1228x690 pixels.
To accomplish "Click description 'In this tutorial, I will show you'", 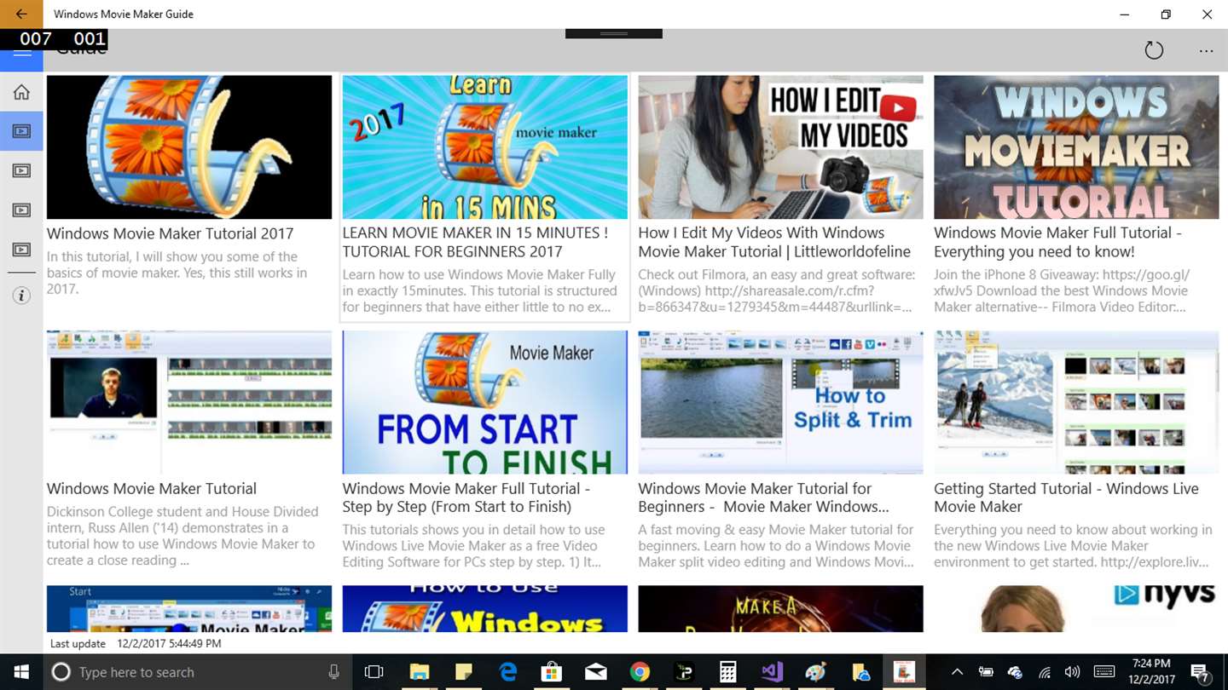I will pyautogui.click(x=172, y=256).
